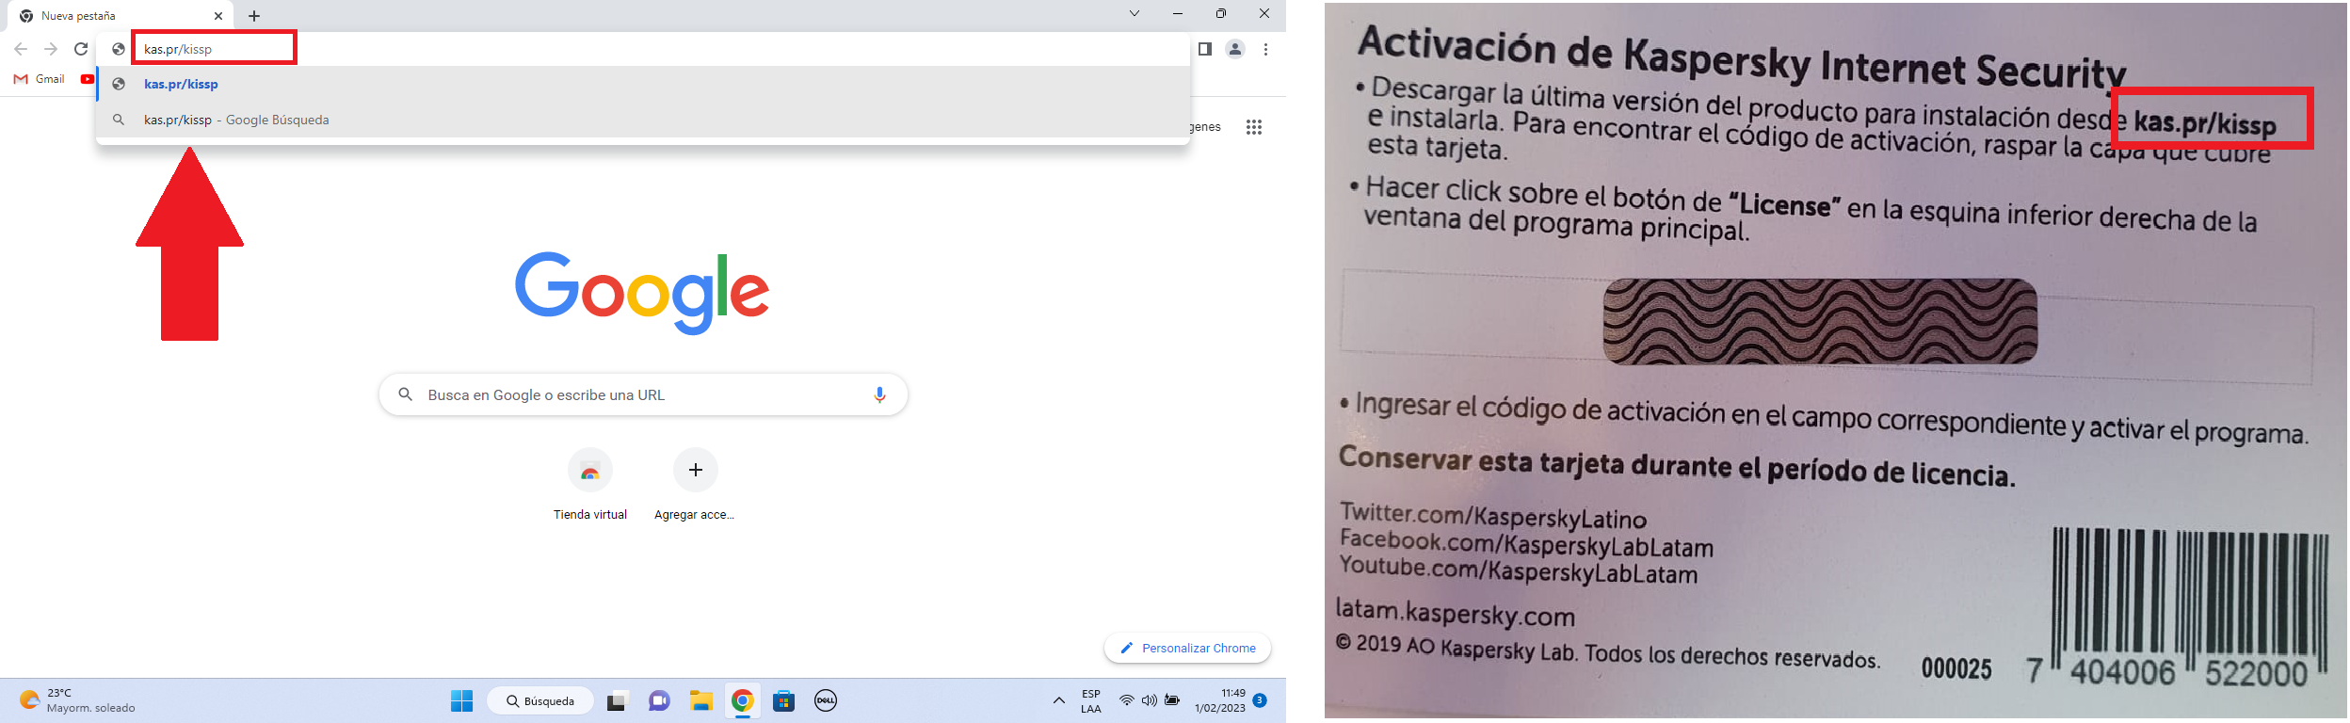Open a new tab with plus button

point(254,16)
